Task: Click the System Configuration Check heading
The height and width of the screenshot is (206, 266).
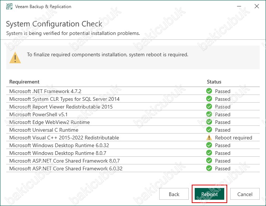Action: click(54, 24)
